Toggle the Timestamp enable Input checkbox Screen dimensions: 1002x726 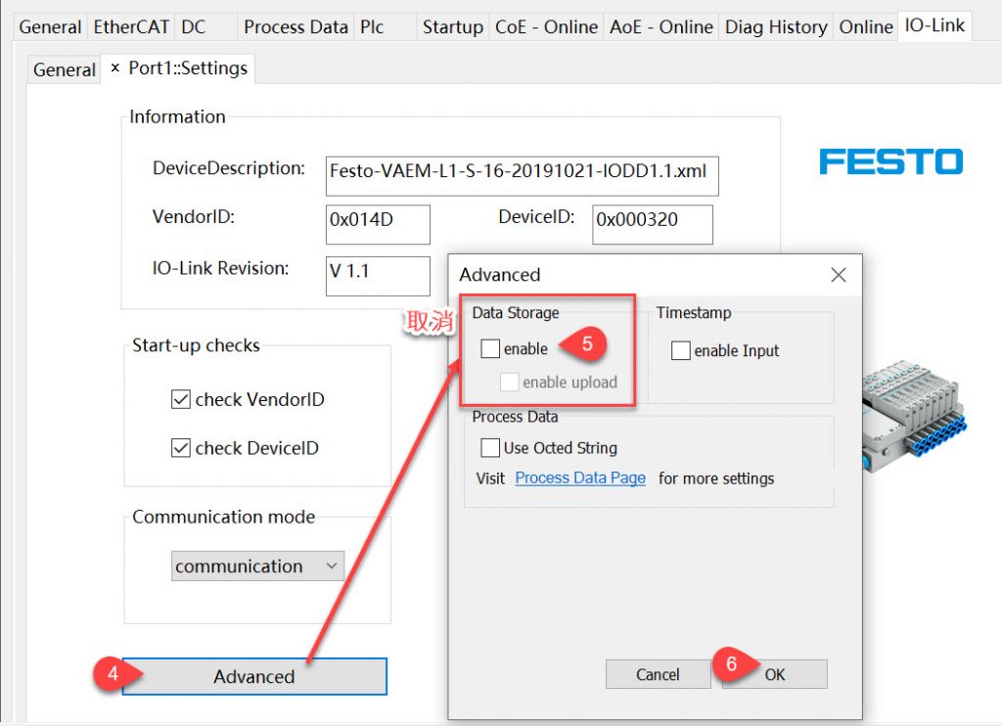pos(681,351)
